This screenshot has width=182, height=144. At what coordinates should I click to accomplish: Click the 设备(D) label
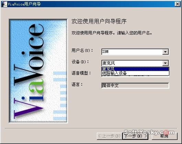click(80, 62)
